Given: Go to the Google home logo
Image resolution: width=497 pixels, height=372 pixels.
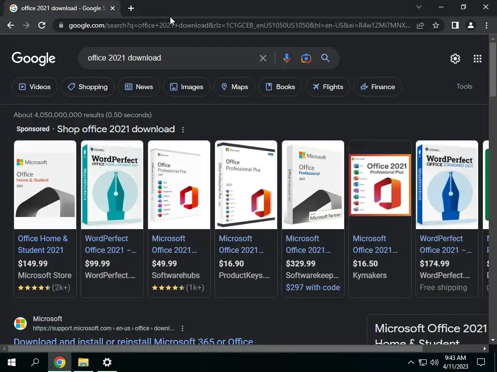Looking at the screenshot, I should coord(33,59).
